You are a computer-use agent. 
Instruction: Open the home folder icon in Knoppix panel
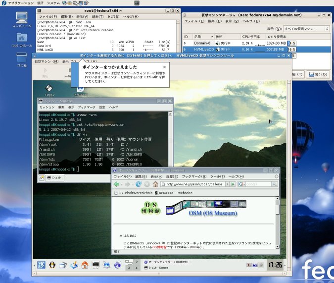(85, 265)
